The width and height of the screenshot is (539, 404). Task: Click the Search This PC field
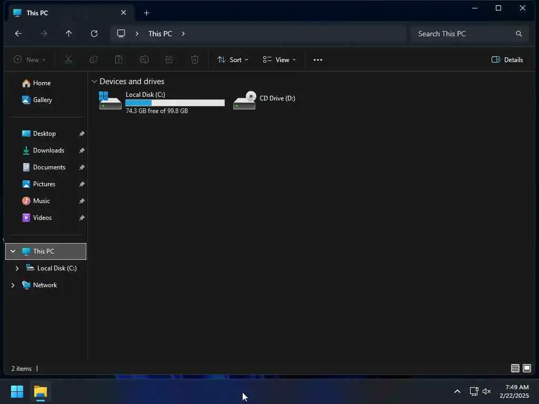[469, 34]
